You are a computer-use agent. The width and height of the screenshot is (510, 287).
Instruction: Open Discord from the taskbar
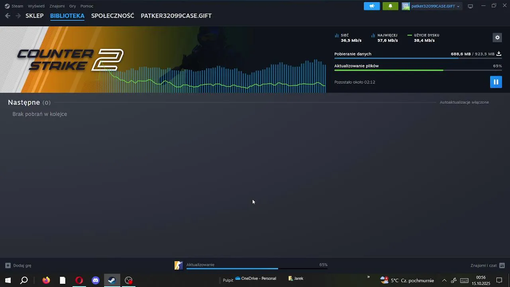[x=96, y=280]
